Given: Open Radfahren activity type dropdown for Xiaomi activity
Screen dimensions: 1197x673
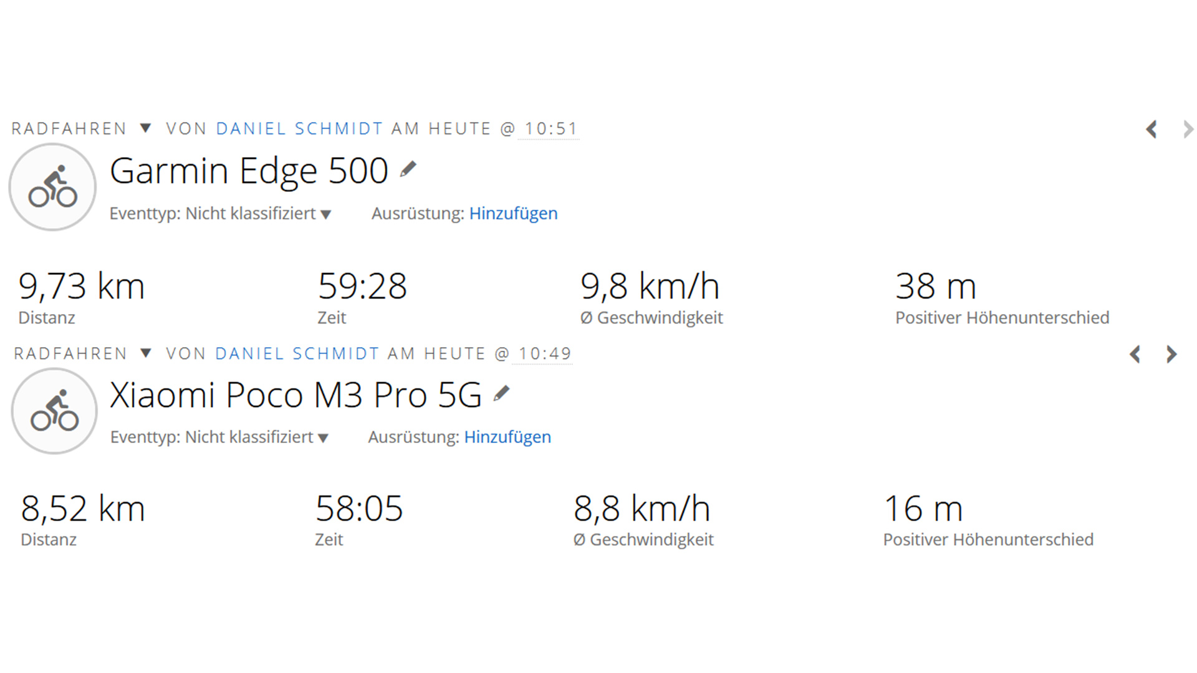Looking at the screenshot, I should 145,353.
